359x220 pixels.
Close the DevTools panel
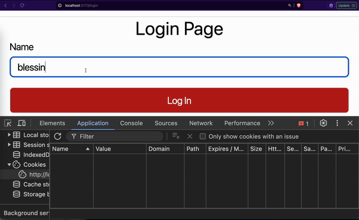[350, 123]
